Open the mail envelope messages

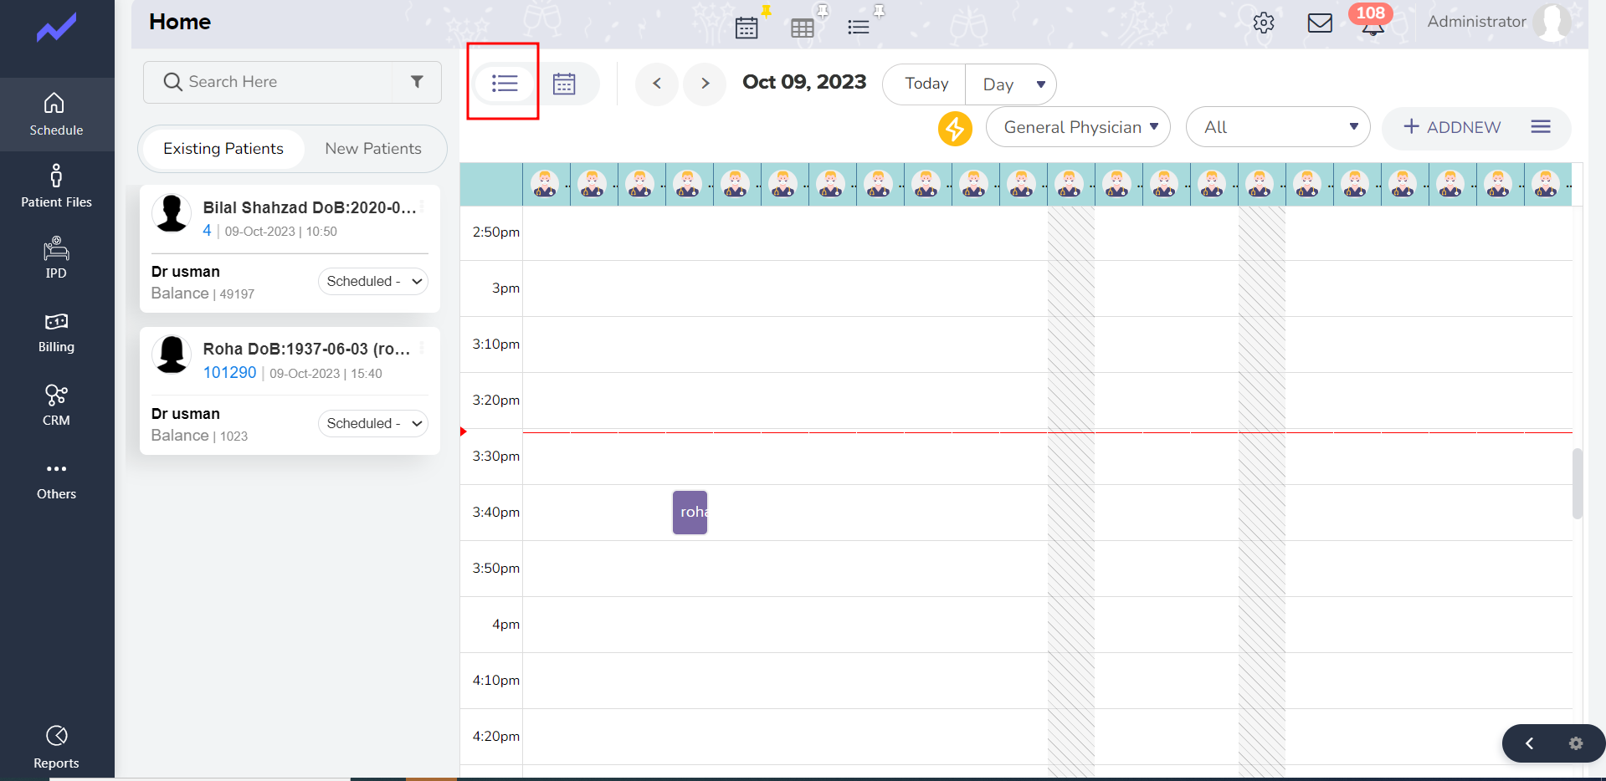point(1320,23)
